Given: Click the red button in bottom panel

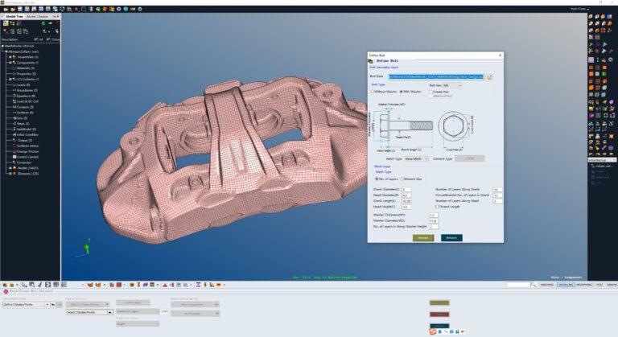Looking at the screenshot, I should click(439, 314).
